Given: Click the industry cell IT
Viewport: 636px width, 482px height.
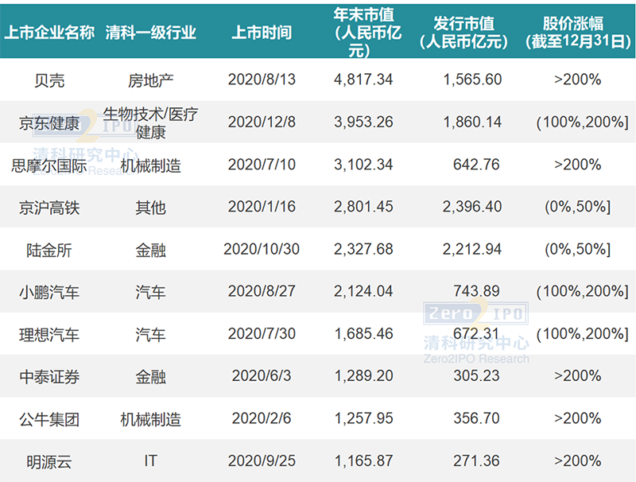Looking at the screenshot, I should coord(150,461).
